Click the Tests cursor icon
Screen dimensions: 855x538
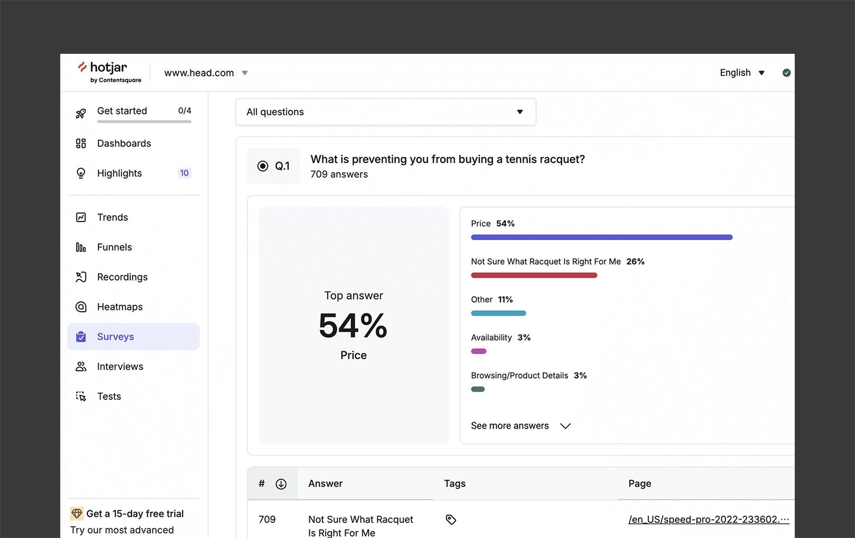pyautogui.click(x=81, y=396)
